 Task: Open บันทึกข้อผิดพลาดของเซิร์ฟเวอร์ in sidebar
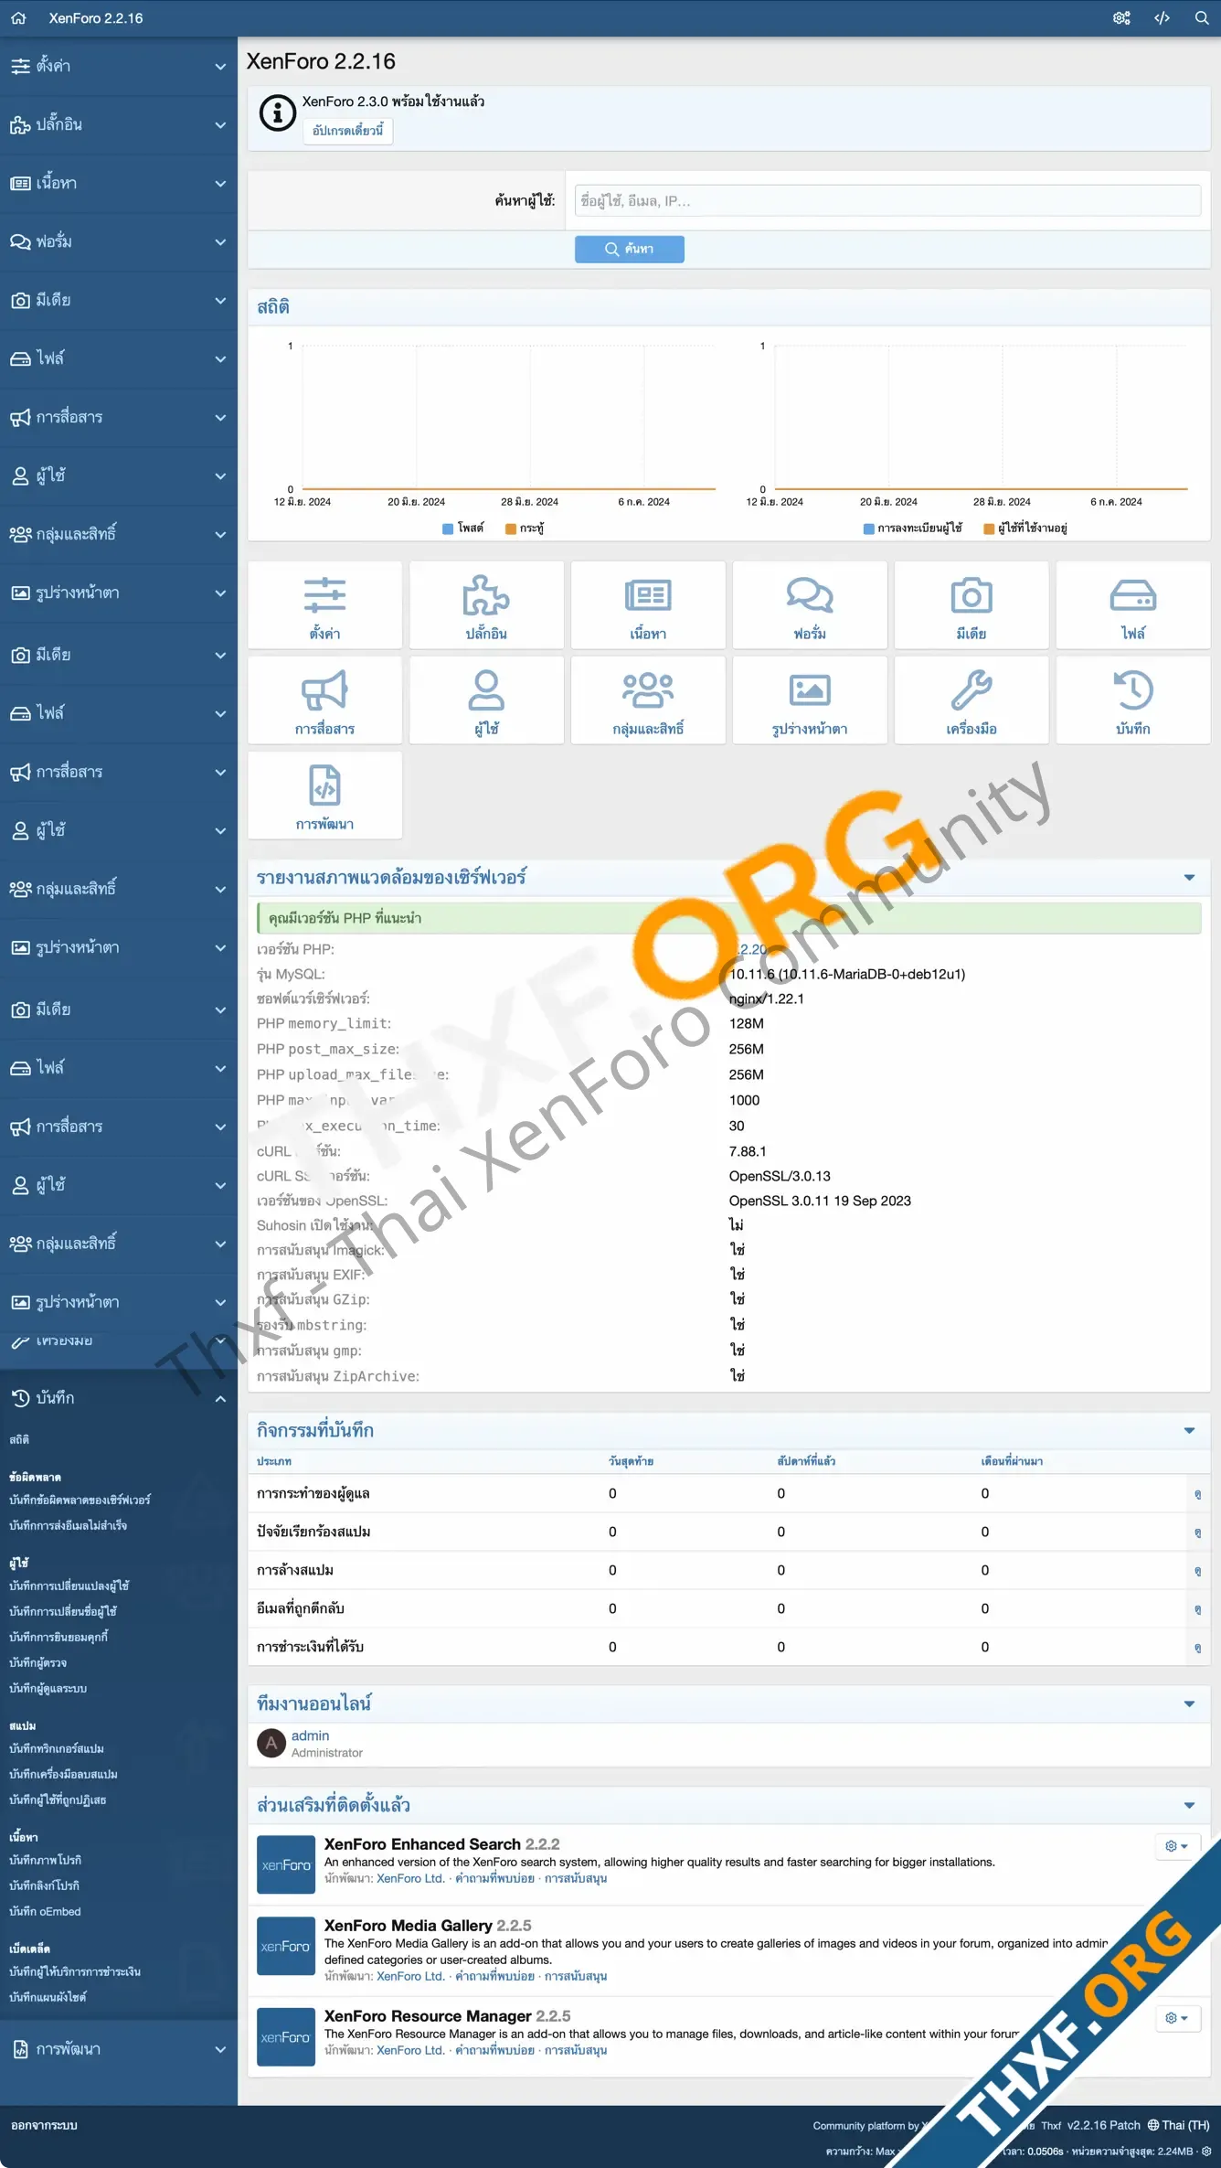click(x=80, y=1500)
